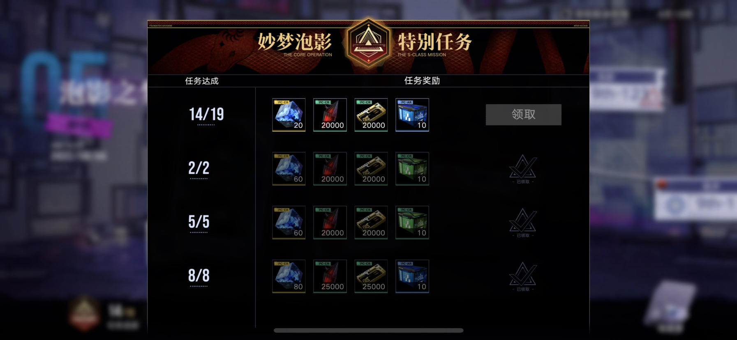This screenshot has height=340, width=737.
Task: Select crystal reward showing 80
Action: [x=289, y=276]
